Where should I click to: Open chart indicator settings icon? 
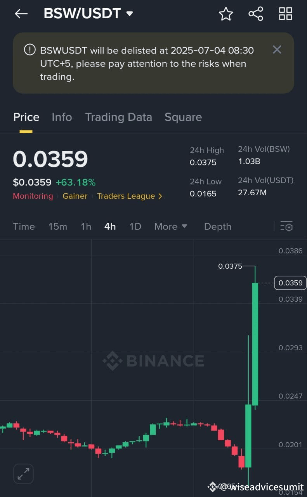[x=286, y=226]
